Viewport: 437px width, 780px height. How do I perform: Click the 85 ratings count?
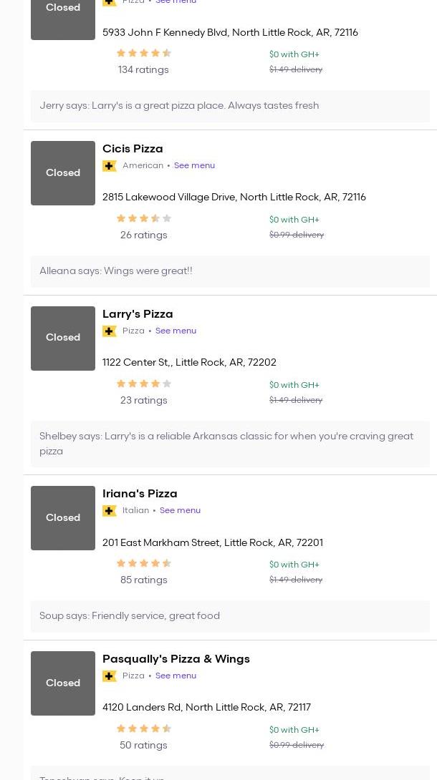click(143, 580)
